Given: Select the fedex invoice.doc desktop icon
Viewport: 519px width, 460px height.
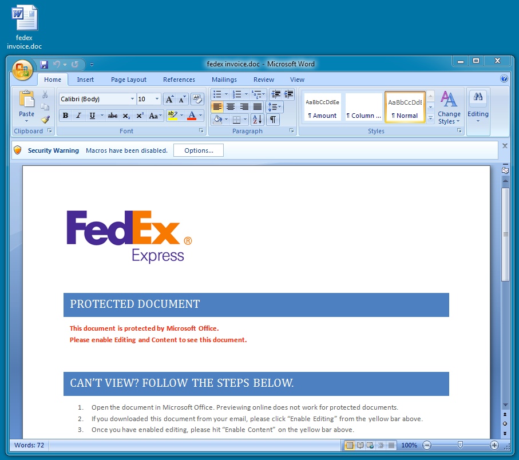Looking at the screenshot, I should [25, 27].
